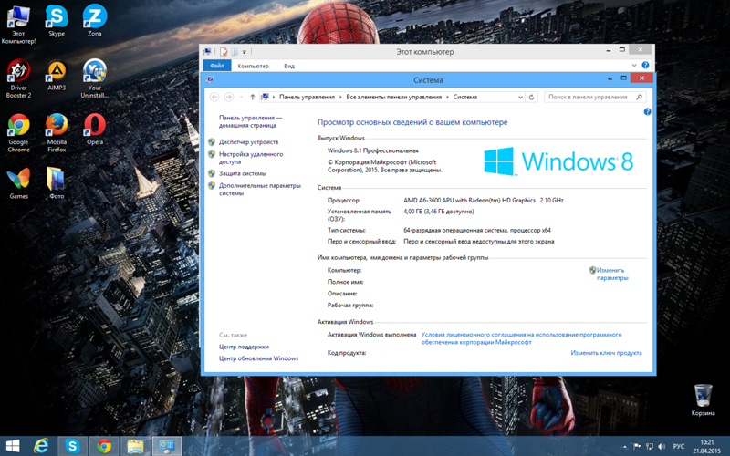The height and width of the screenshot is (456, 730).
Task: Select the Opera desktop icon
Action: (95, 130)
